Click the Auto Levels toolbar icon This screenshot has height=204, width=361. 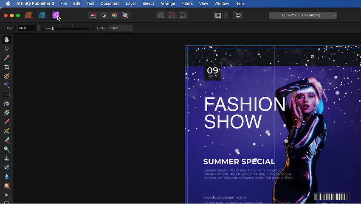tap(93, 15)
